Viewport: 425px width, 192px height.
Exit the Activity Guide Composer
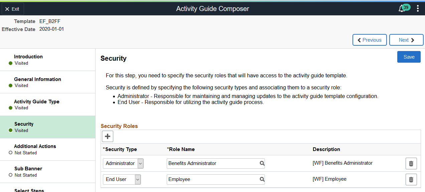click(13, 9)
